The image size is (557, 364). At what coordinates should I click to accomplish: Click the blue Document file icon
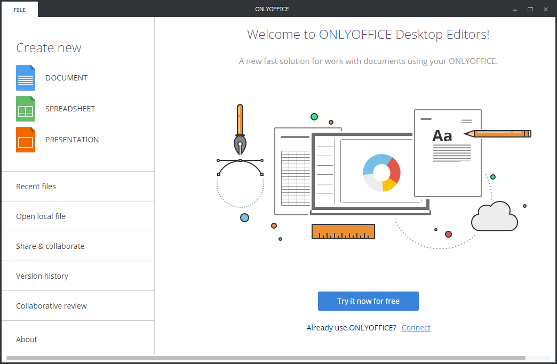[x=26, y=78]
